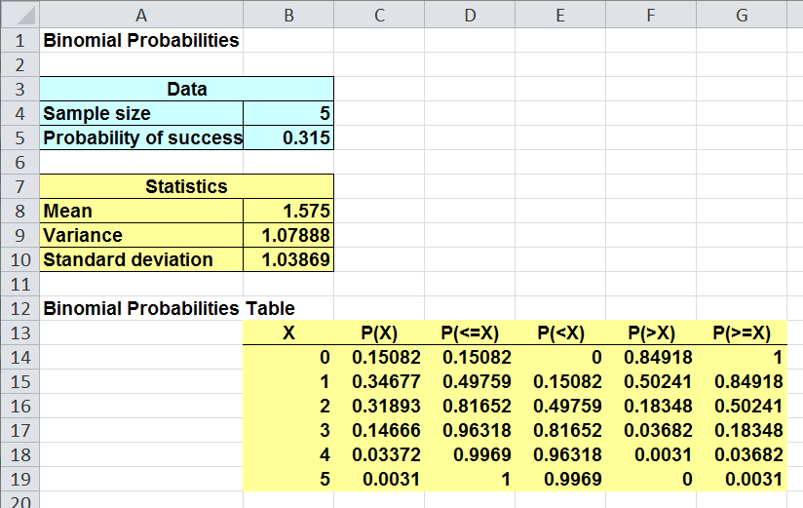Click the 'X' column heading cell
803x508 pixels.
[x=288, y=332]
